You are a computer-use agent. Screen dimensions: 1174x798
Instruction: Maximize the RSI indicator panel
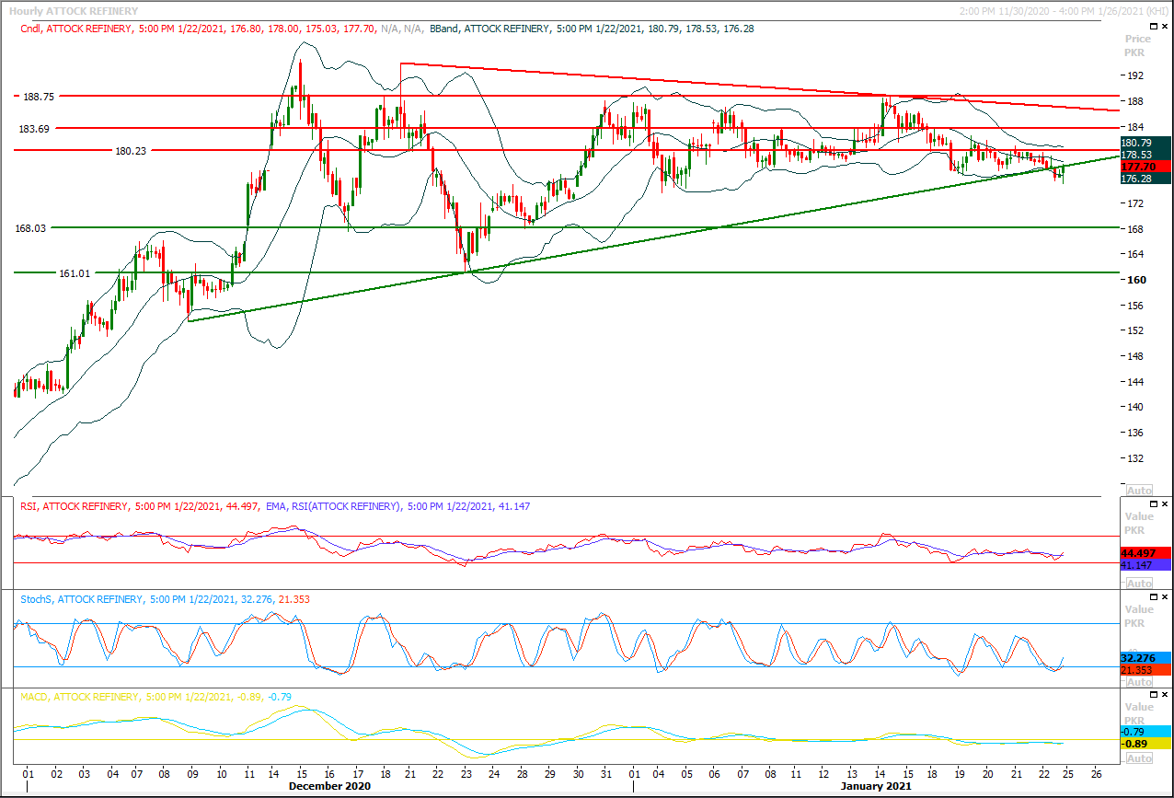[x=1155, y=504]
